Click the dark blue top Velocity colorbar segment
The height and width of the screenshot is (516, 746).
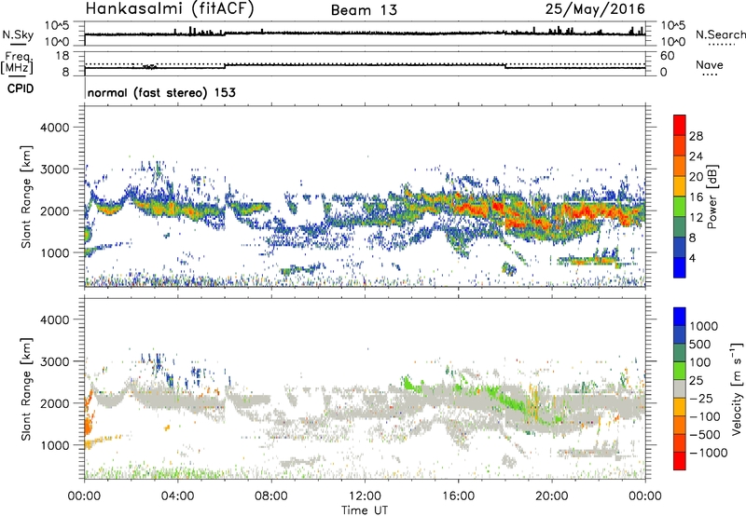tap(680, 317)
